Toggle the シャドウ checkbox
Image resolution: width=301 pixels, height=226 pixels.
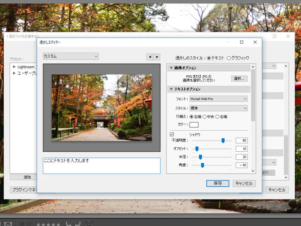tap(172, 134)
